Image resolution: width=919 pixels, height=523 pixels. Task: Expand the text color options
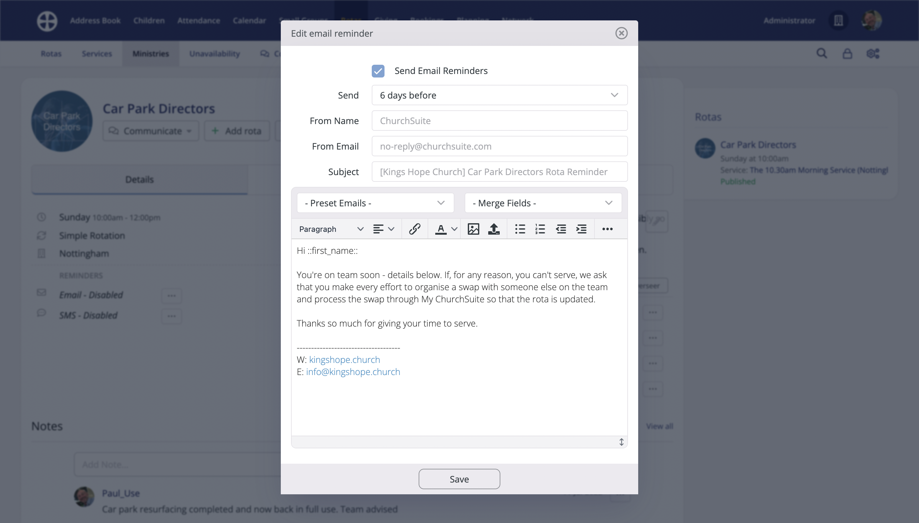(x=454, y=229)
